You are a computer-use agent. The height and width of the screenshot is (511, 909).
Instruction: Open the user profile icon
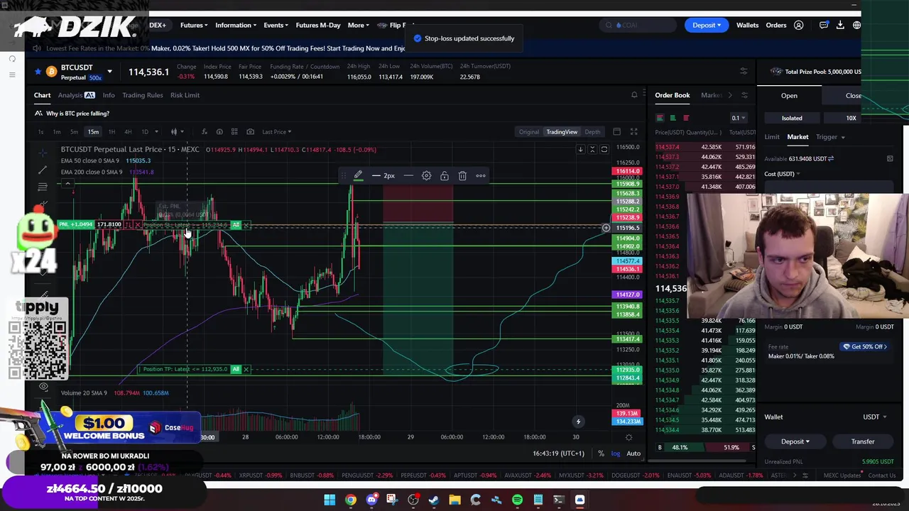799,26
